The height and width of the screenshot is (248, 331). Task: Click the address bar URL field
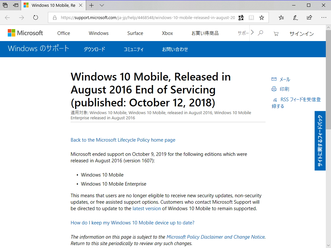click(148, 18)
